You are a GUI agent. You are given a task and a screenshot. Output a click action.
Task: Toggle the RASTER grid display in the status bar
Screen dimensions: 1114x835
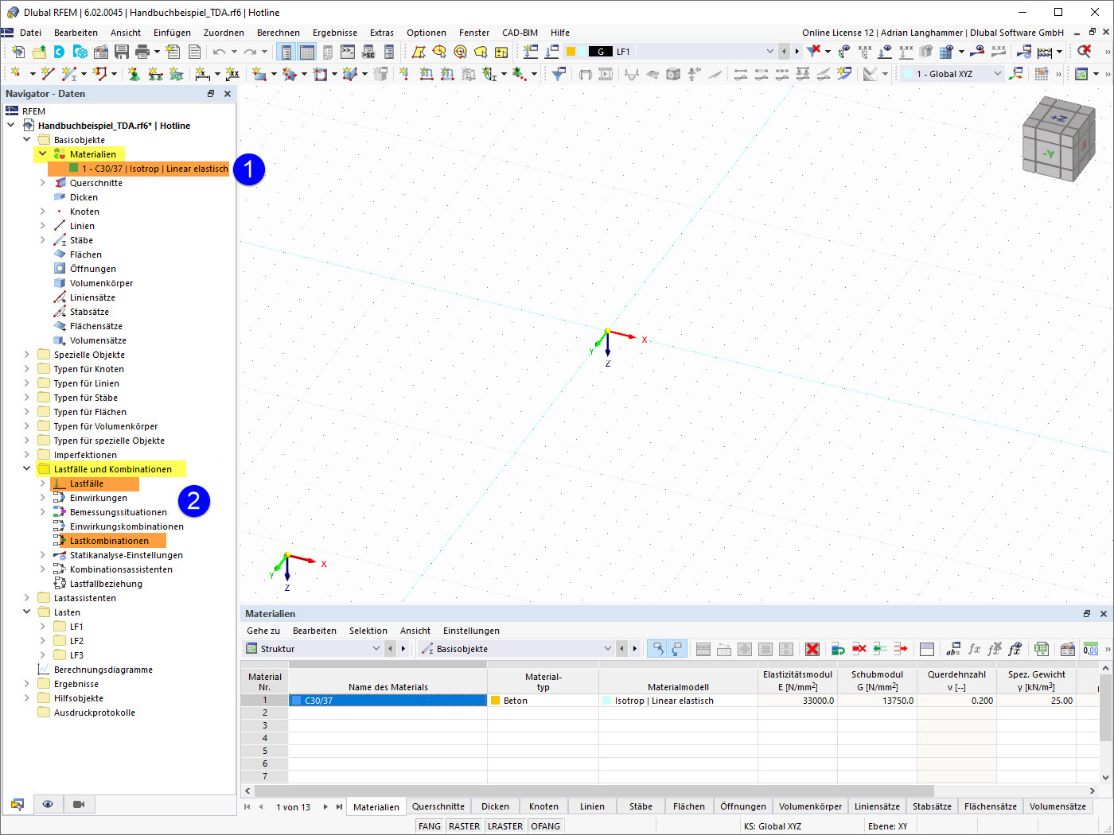(464, 825)
